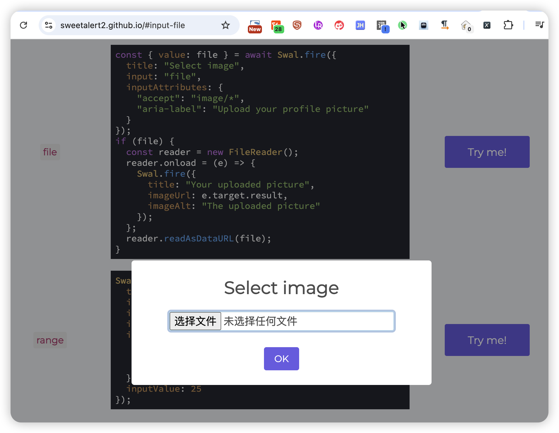
Task: Click the 选择文件 choose file button
Action: click(x=195, y=321)
